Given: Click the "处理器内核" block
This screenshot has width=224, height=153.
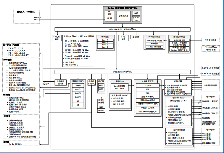Looking at the screenshot, I should pyautogui.click(x=123, y=16).
